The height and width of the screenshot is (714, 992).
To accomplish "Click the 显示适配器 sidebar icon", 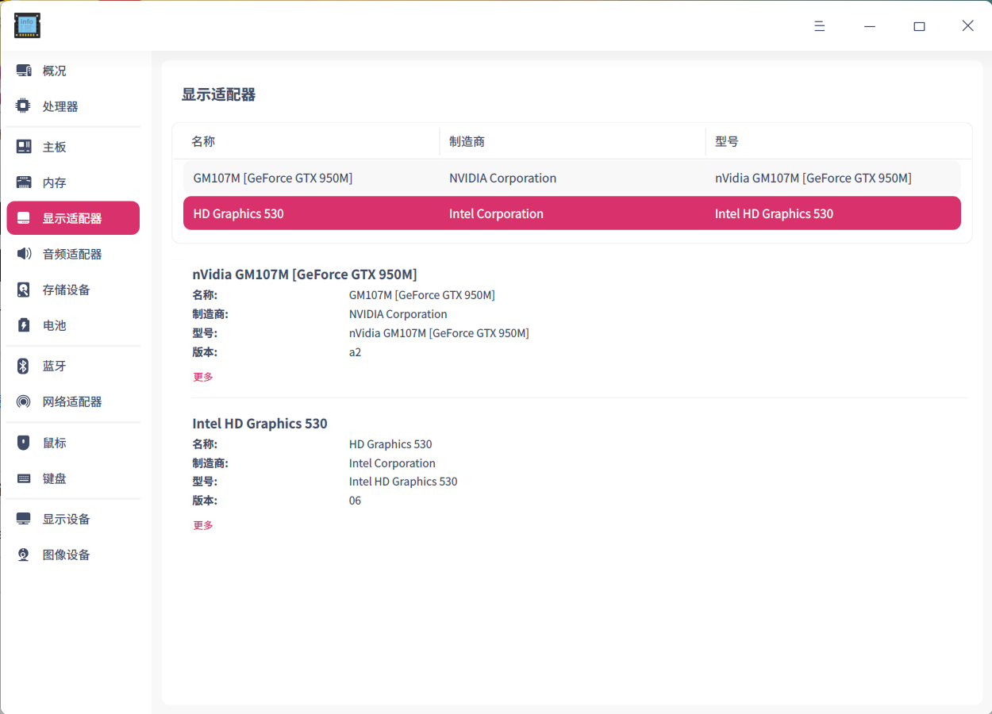I will pyautogui.click(x=24, y=218).
